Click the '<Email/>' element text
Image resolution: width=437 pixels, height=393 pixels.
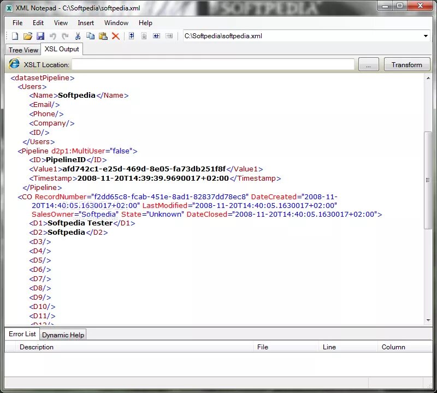tap(44, 105)
